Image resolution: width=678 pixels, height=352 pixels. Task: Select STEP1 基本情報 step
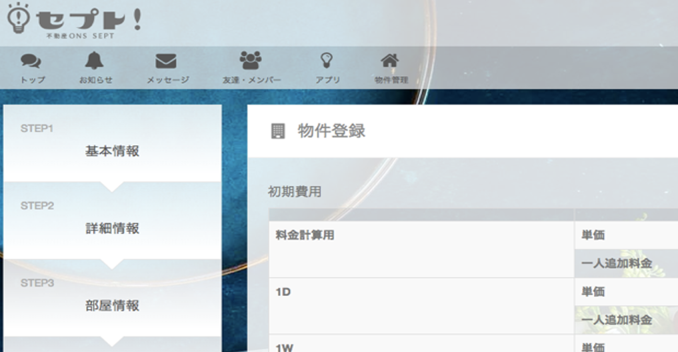coord(113,143)
